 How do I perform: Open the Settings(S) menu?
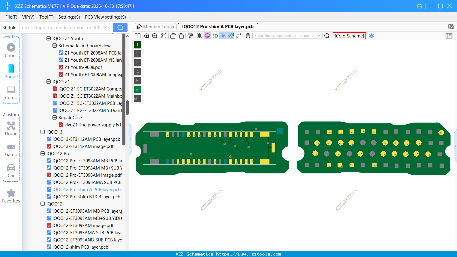coord(69,17)
